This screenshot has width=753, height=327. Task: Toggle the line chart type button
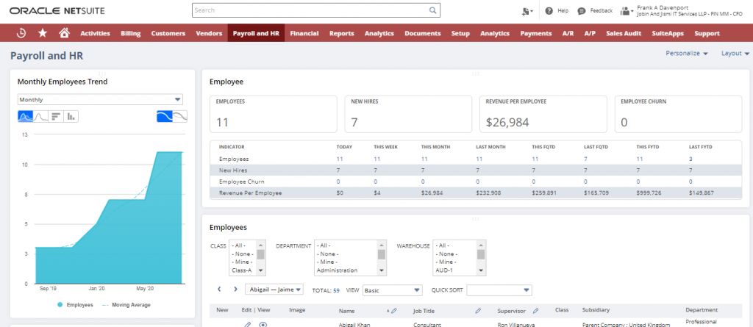point(40,116)
